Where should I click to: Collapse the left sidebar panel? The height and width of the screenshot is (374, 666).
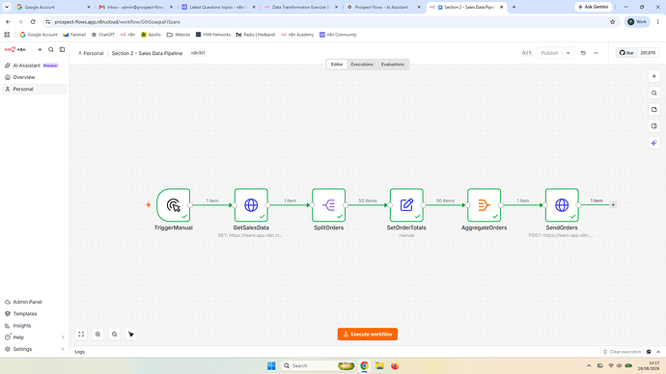[x=62, y=49]
